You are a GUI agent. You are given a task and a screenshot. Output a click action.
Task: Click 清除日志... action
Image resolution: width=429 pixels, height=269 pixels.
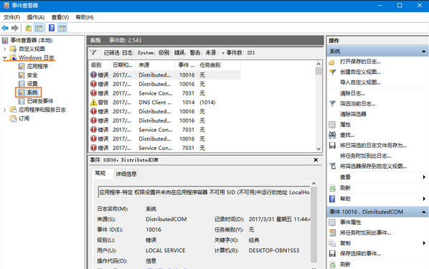(352, 93)
